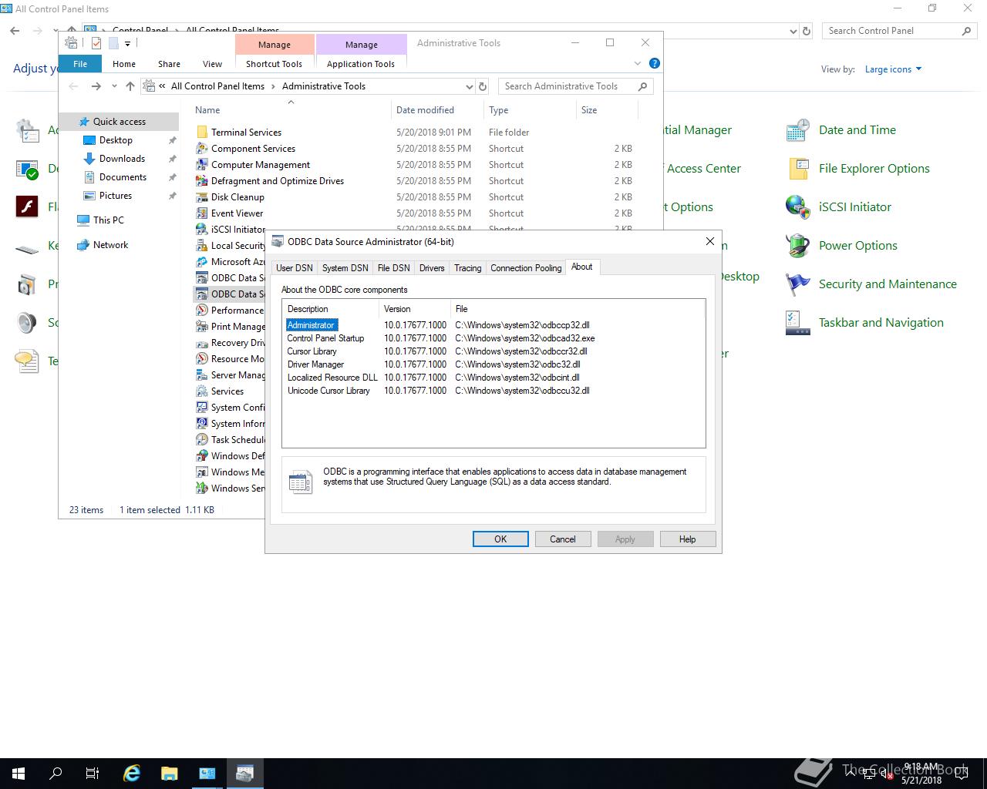Open the Shortcut Tools ribbon tab
987x789 pixels.
pyautogui.click(x=274, y=64)
